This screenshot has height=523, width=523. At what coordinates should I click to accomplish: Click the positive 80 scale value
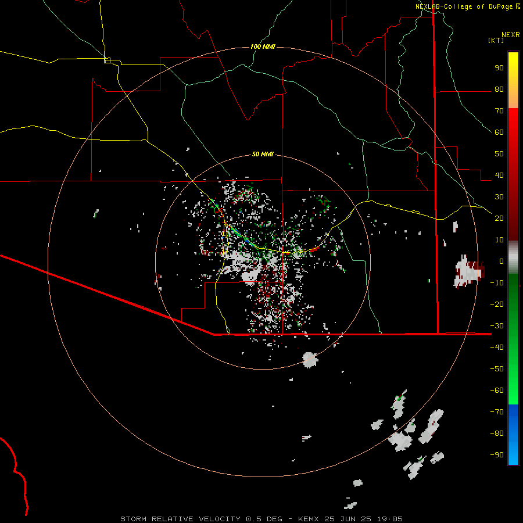tap(499, 89)
